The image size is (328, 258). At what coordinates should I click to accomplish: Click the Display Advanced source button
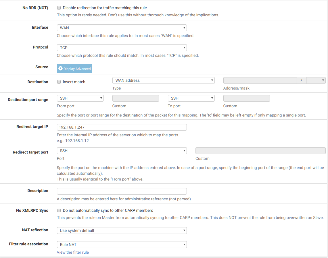[74, 69]
